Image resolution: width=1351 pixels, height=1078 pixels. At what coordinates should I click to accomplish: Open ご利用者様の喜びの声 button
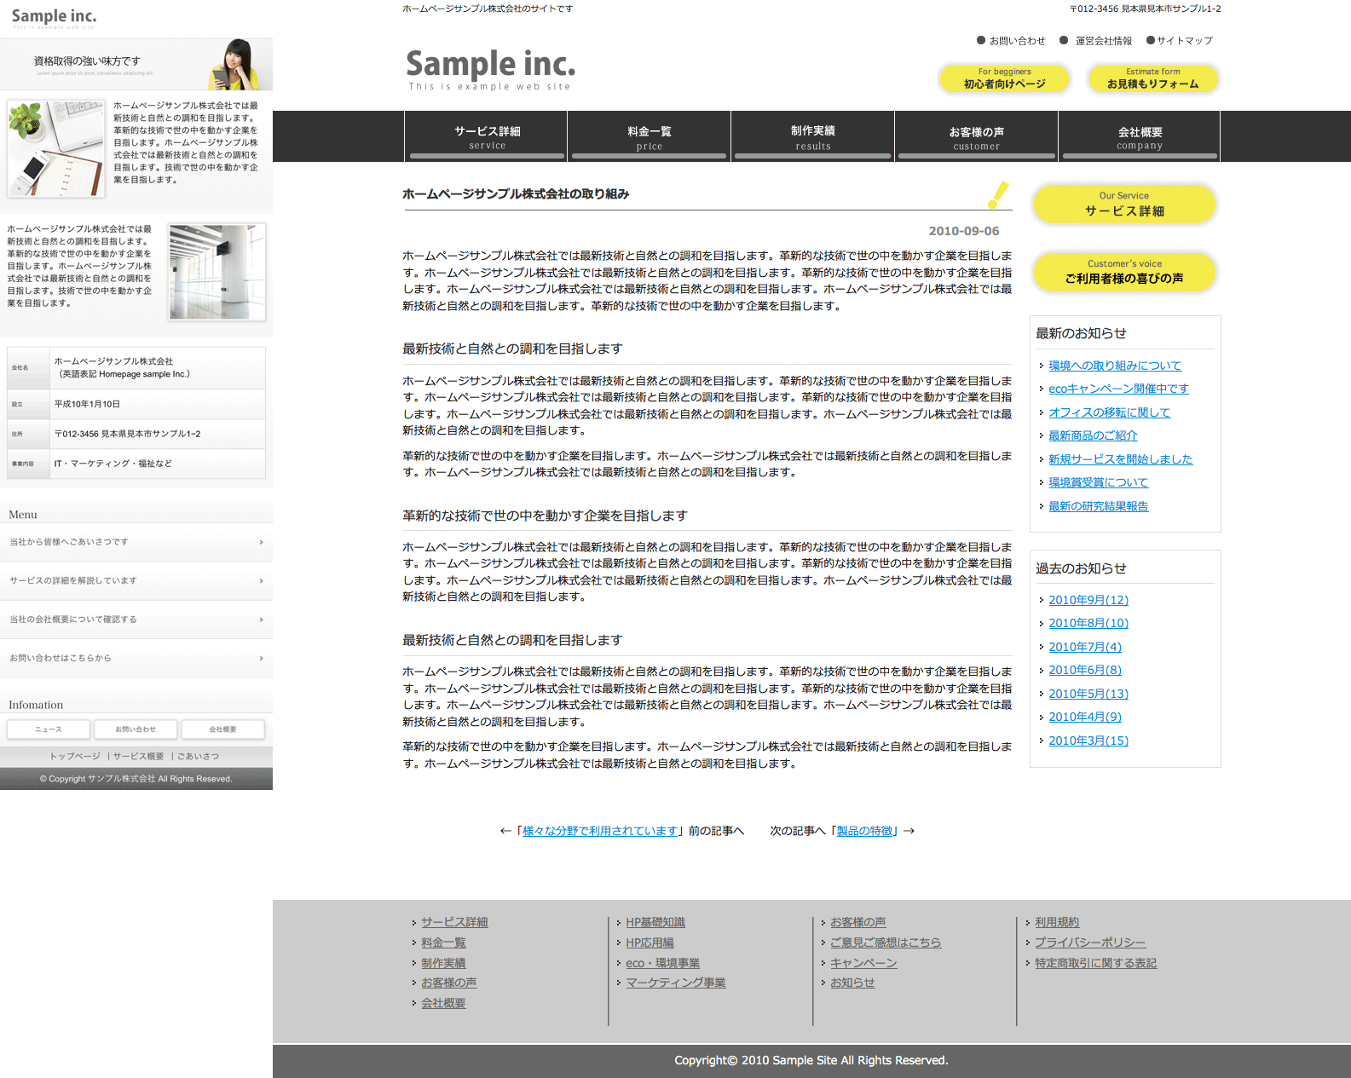click(x=1123, y=272)
